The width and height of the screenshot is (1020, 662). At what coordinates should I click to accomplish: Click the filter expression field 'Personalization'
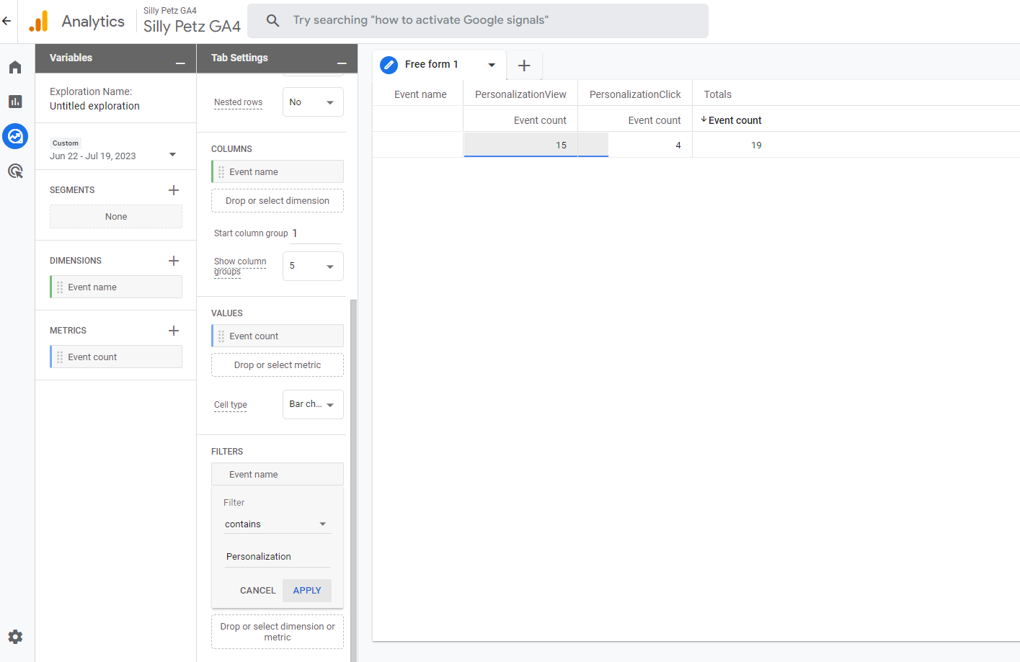pyautogui.click(x=278, y=556)
